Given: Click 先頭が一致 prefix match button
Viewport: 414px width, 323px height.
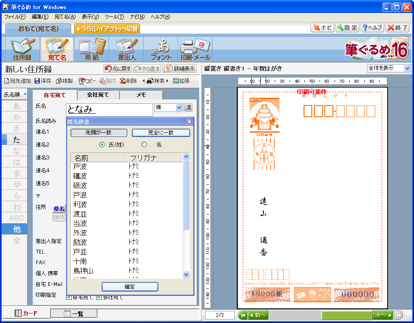Looking at the screenshot, I should pyautogui.click(x=99, y=133).
